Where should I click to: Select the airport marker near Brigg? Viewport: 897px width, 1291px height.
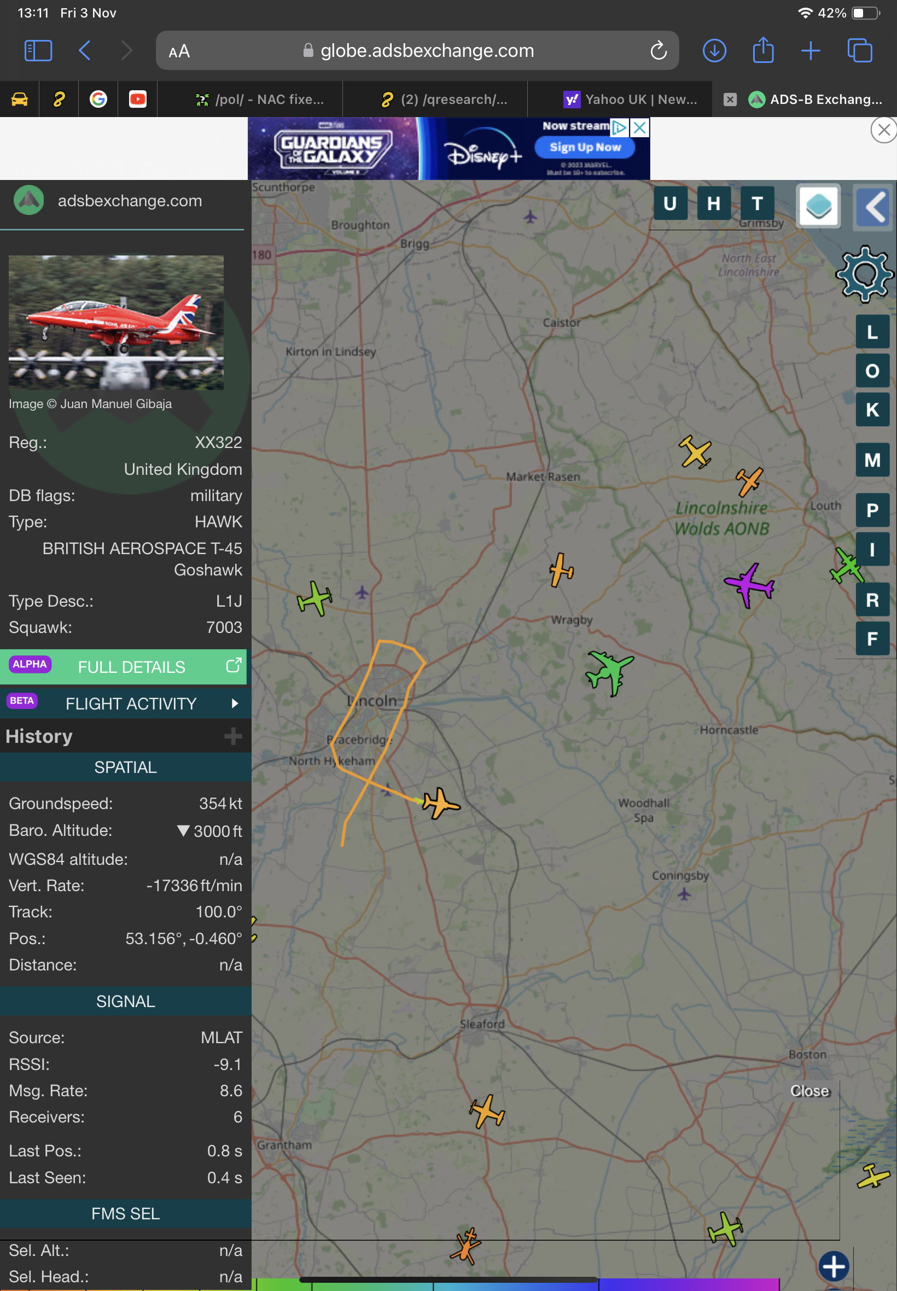530,217
